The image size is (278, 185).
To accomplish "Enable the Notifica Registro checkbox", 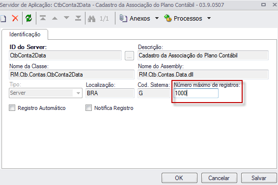I will [x=88, y=108].
